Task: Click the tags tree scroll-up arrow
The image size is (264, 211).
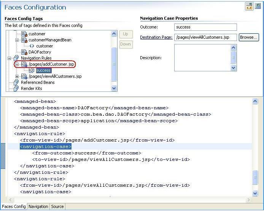Action: click(114, 34)
